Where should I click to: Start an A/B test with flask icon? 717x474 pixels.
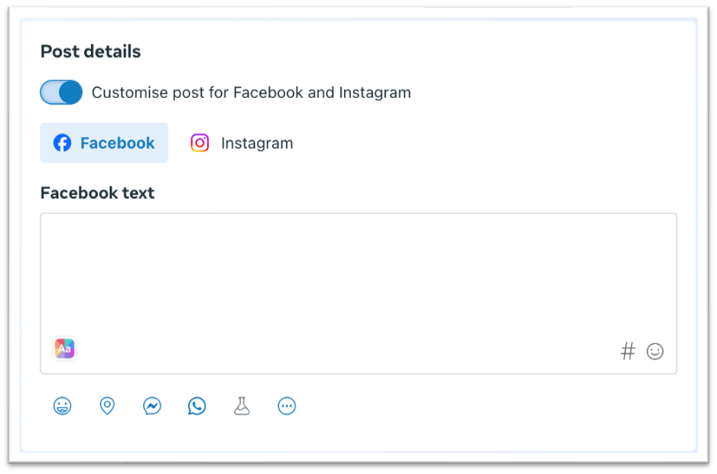(x=242, y=406)
